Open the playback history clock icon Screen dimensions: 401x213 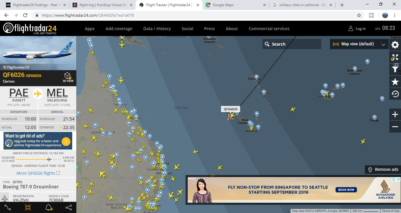click(395, 94)
